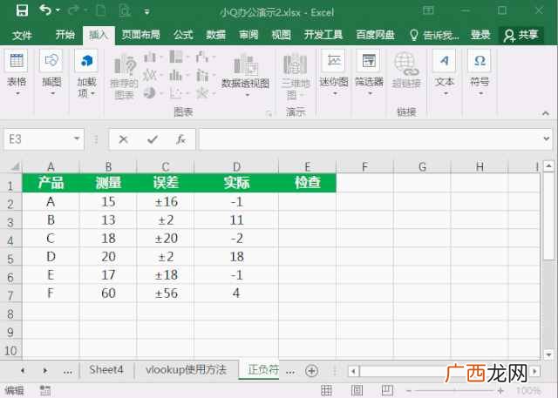Screen dimensions: 558x398
Task: Click the zoom in plus button
Action: pyautogui.click(x=500, y=391)
